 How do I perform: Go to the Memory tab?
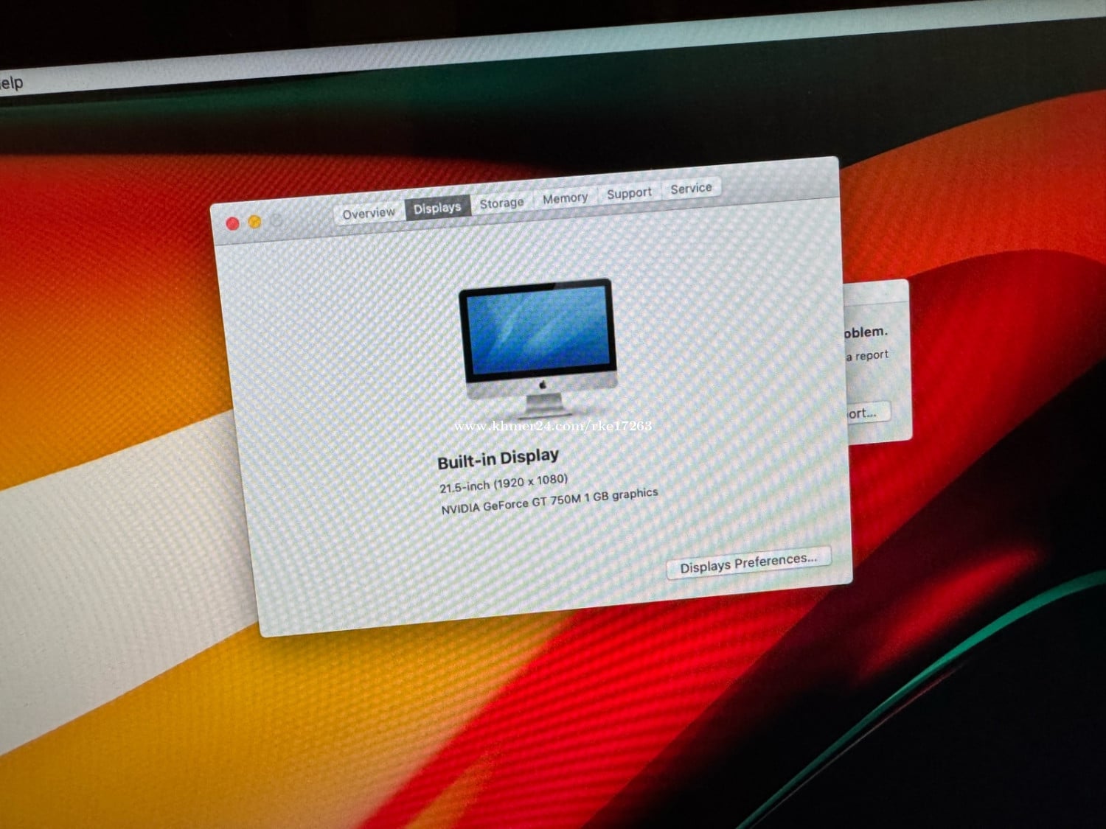[x=565, y=197]
